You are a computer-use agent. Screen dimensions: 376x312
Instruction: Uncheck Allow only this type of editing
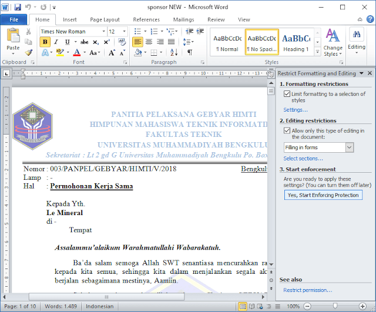point(287,130)
